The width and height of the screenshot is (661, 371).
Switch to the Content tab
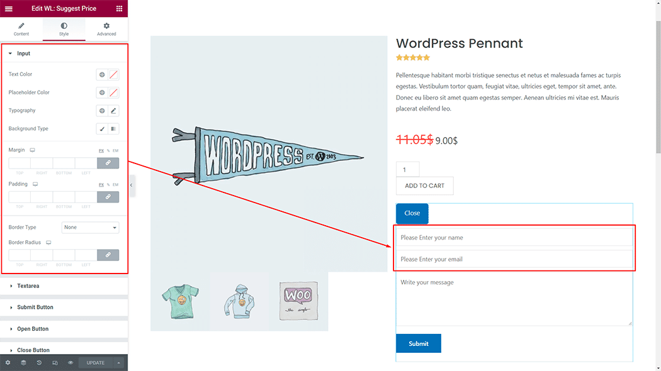pos(21,29)
